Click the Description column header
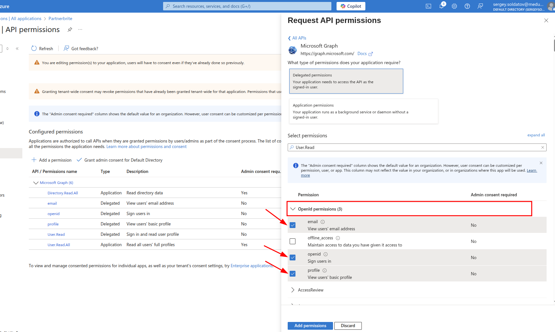This screenshot has height=332, width=555. (137, 172)
